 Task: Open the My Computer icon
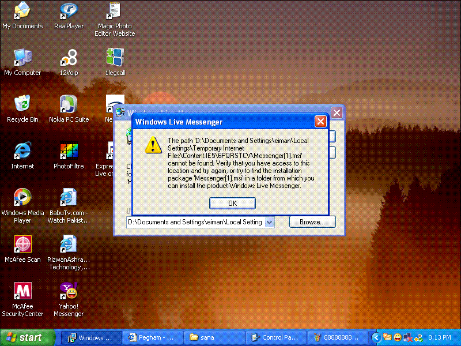tap(22, 58)
